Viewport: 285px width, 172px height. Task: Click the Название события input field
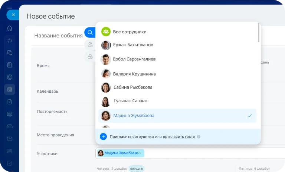[59, 36]
